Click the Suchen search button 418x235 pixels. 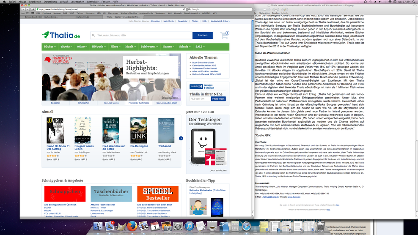coord(202,35)
